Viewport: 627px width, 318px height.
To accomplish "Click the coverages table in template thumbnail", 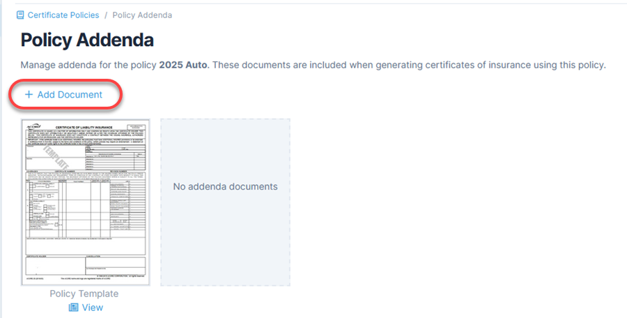I will pyautogui.click(x=86, y=207).
